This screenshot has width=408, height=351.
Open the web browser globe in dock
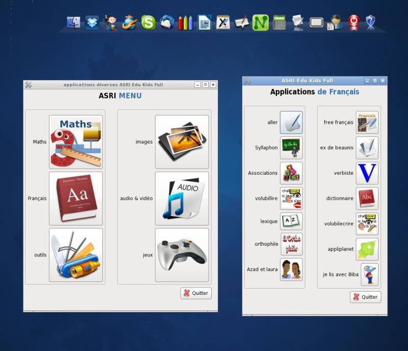pyautogui.click(x=130, y=22)
